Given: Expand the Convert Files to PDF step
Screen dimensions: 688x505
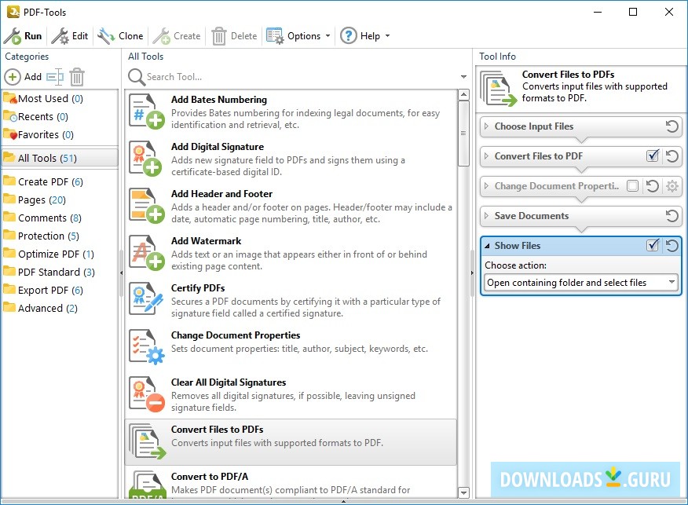Looking at the screenshot, I should [x=486, y=156].
